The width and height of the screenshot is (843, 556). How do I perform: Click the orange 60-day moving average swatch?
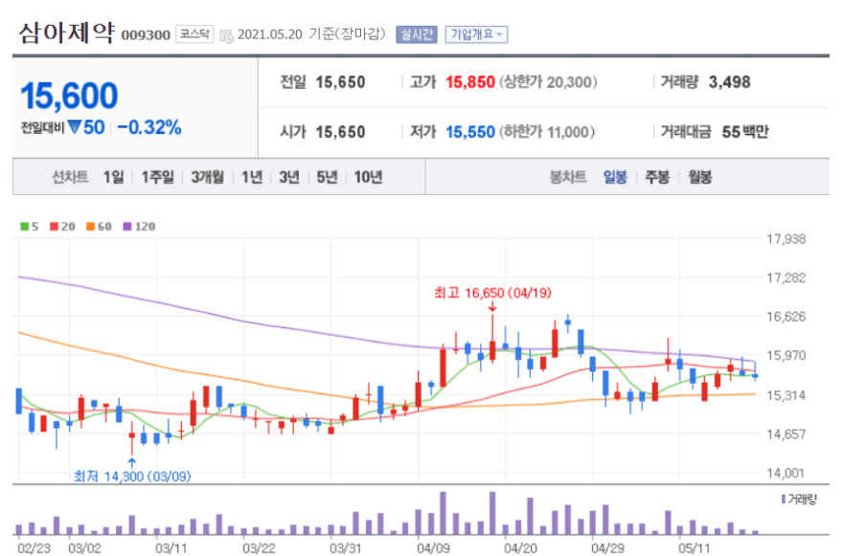click(90, 227)
